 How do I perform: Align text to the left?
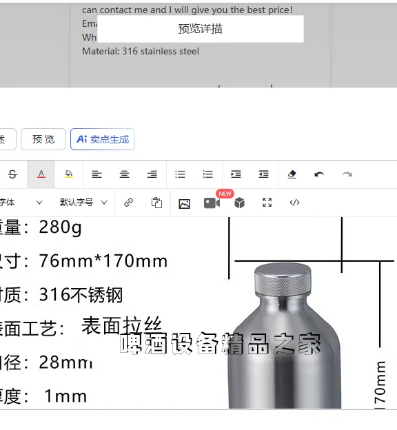click(96, 174)
